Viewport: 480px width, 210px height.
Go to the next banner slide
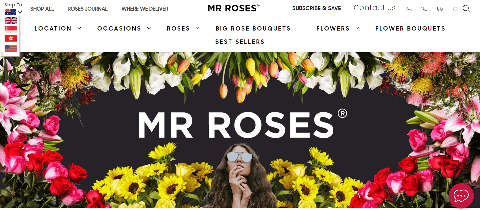click(x=464, y=130)
